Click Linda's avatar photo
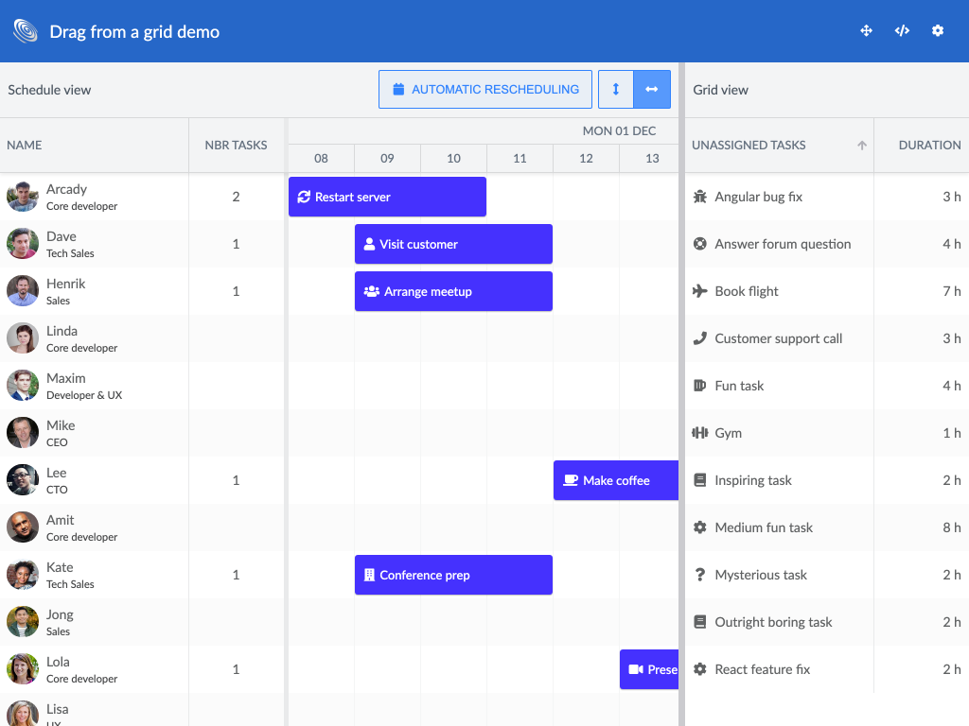This screenshot has width=969, height=726. (x=23, y=338)
